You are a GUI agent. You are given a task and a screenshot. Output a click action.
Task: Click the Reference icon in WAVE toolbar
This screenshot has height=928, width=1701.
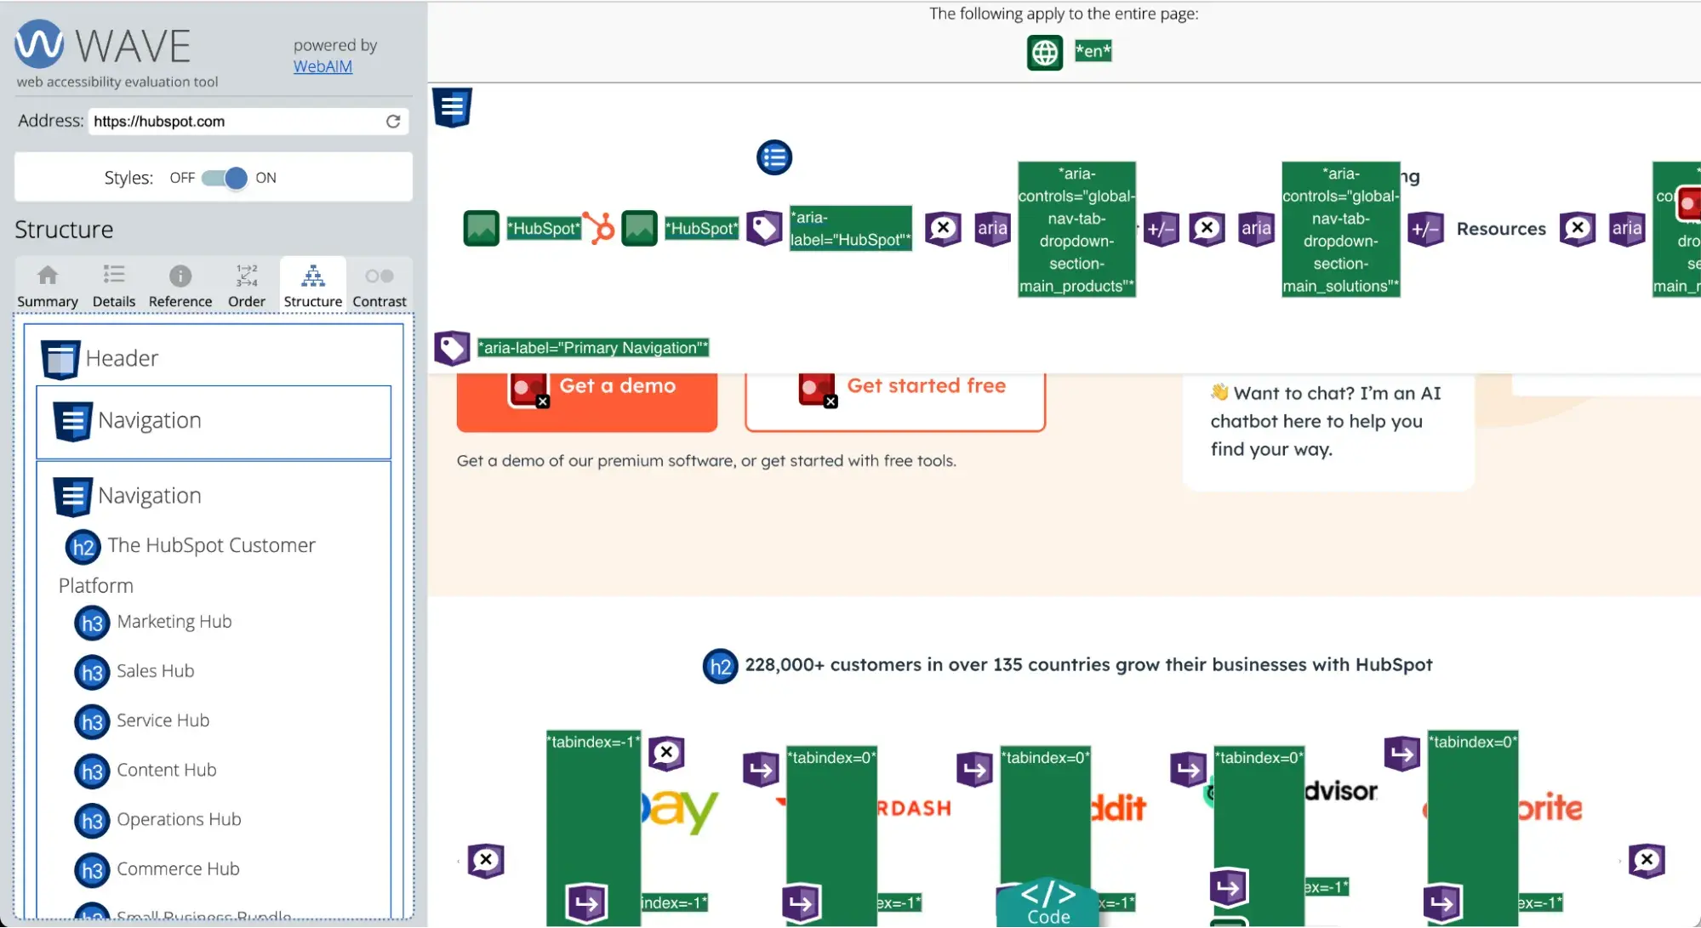180,282
